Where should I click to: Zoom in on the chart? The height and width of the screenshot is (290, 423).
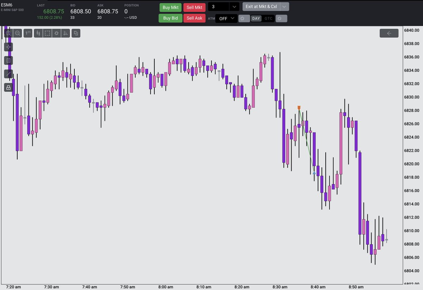(x=8, y=33)
